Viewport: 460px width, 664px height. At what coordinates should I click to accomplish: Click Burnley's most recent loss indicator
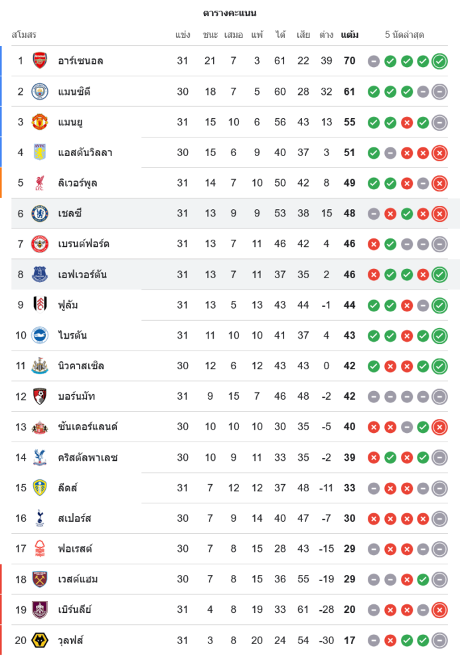click(x=439, y=610)
